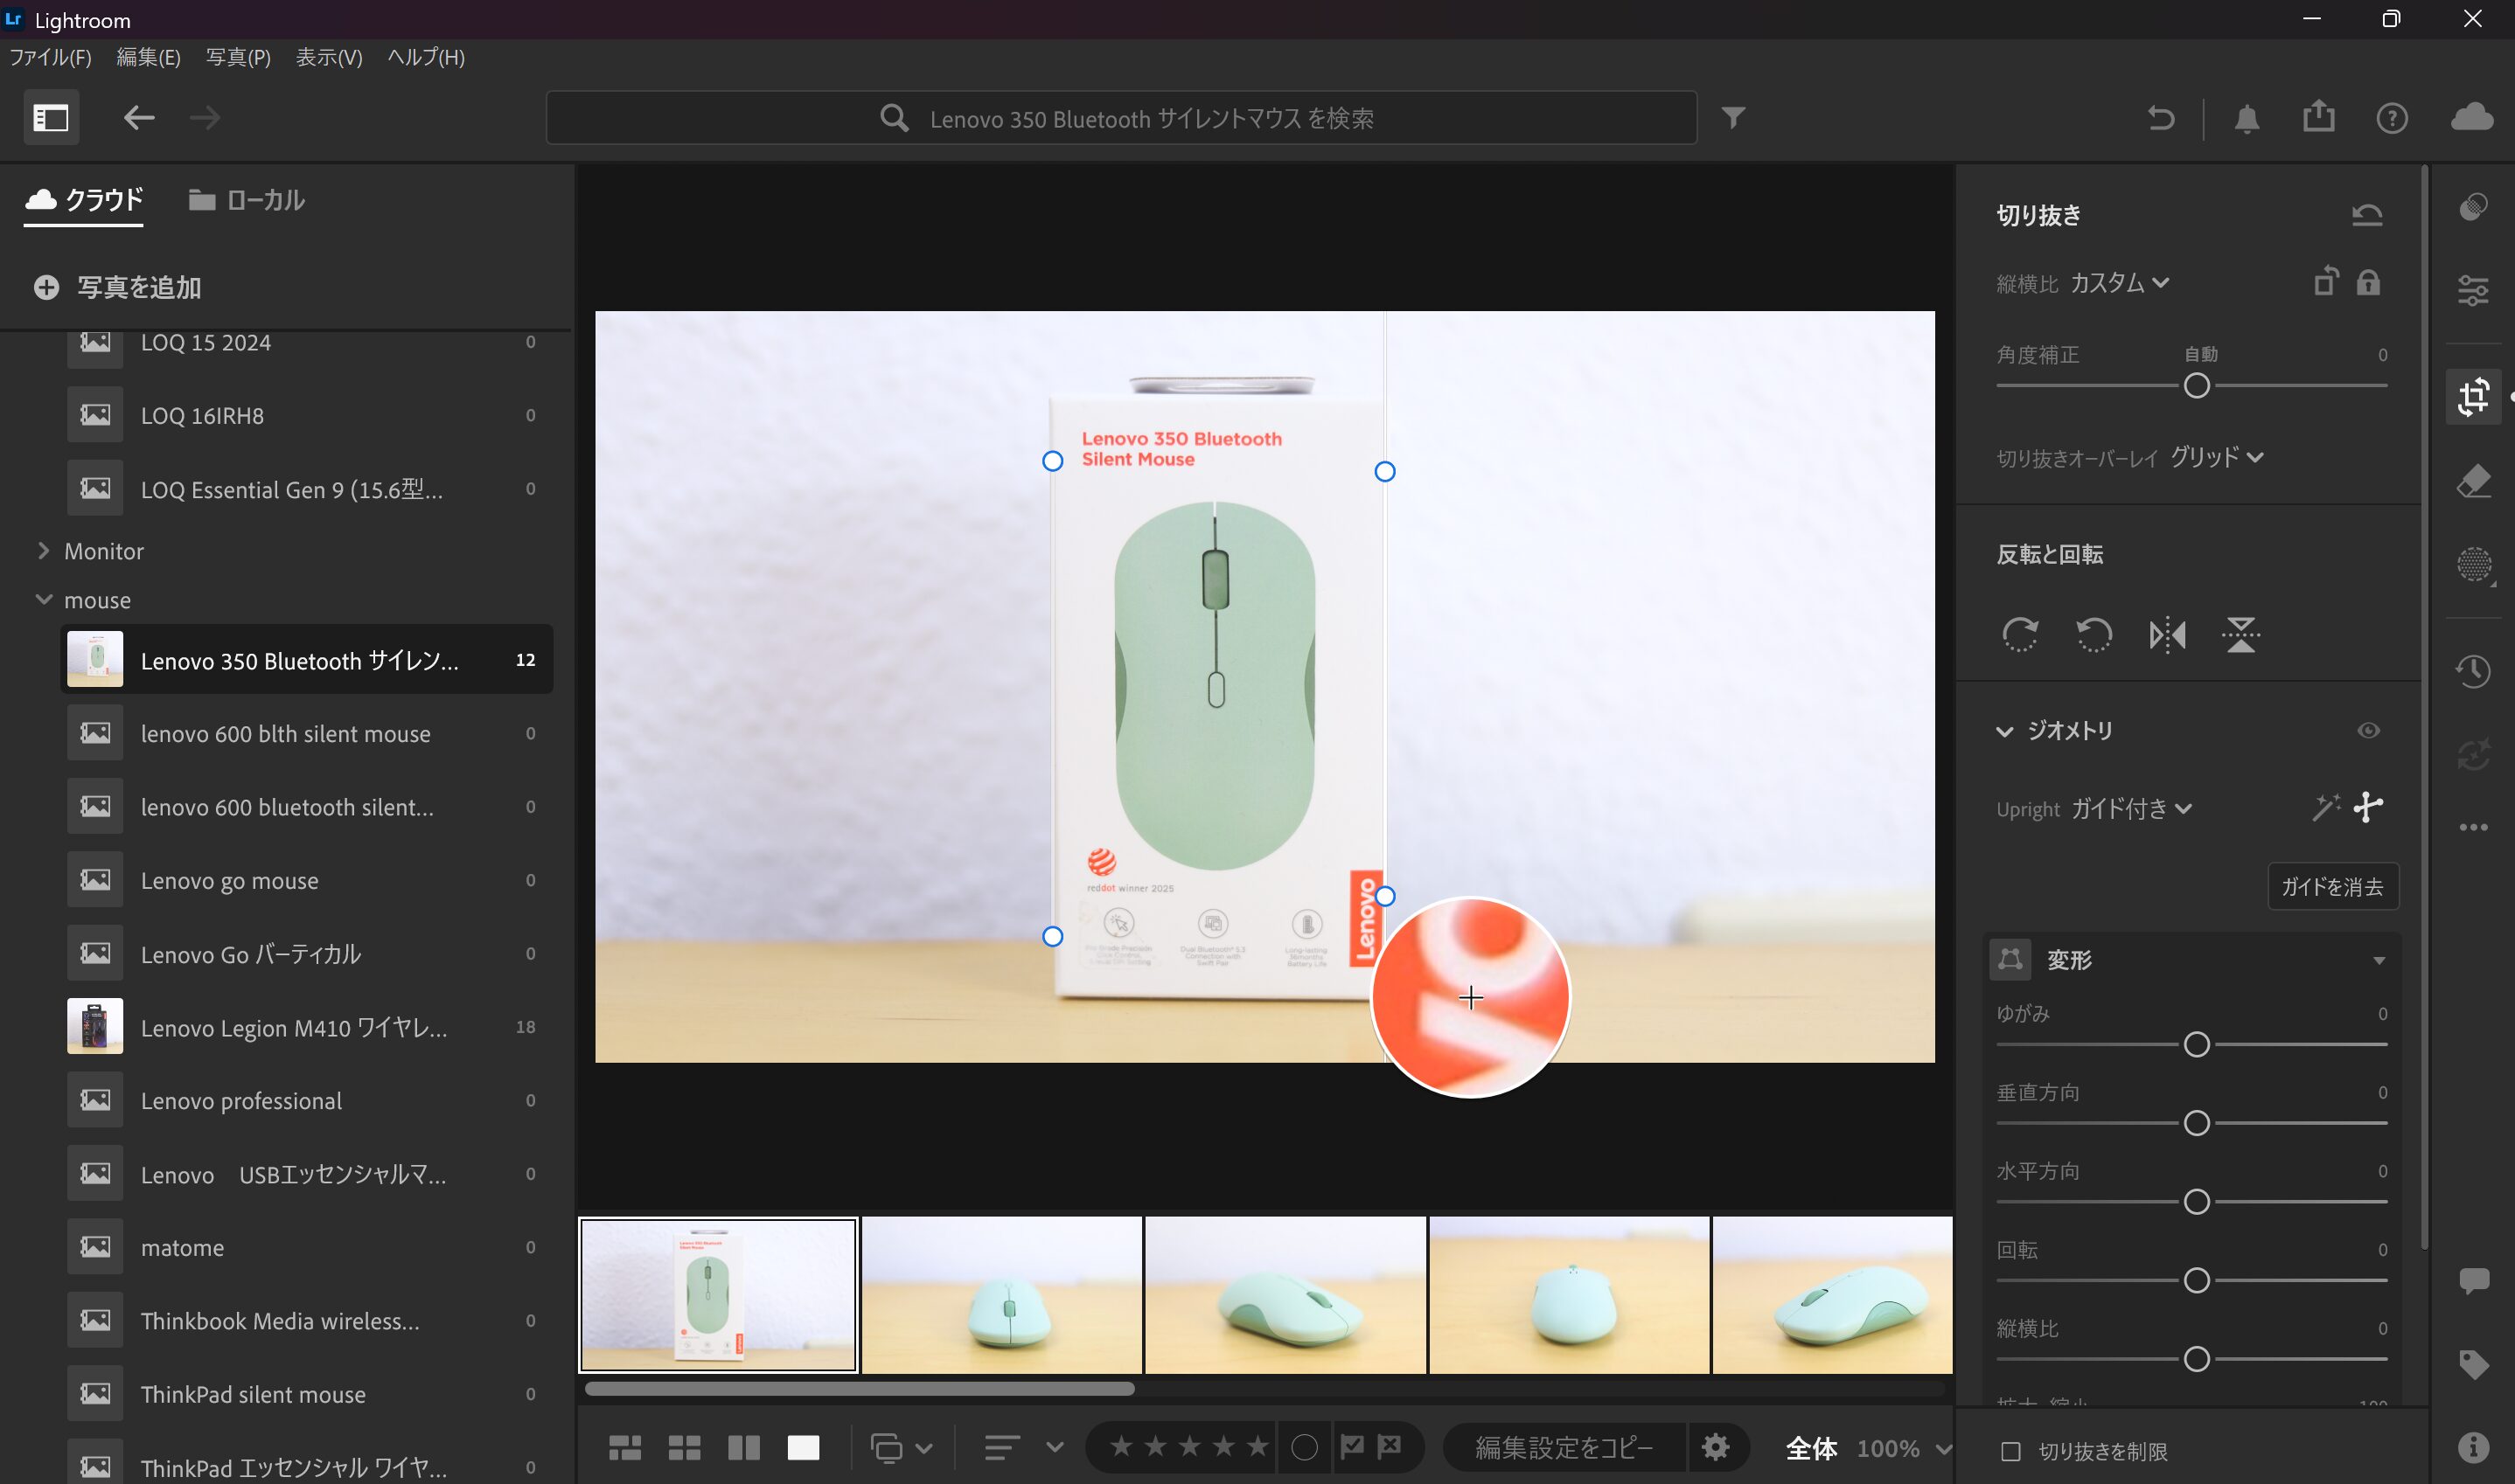Open the version history panel
Screen dimensions: 2515x1484
[2476, 671]
